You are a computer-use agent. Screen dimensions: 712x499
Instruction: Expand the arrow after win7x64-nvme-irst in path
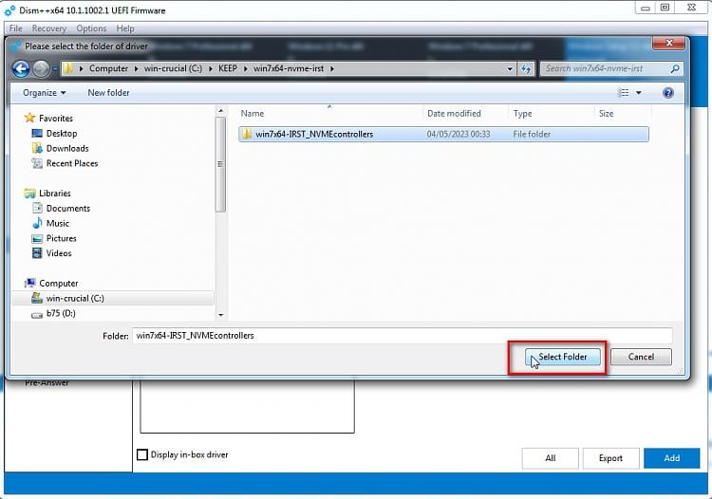(x=332, y=68)
